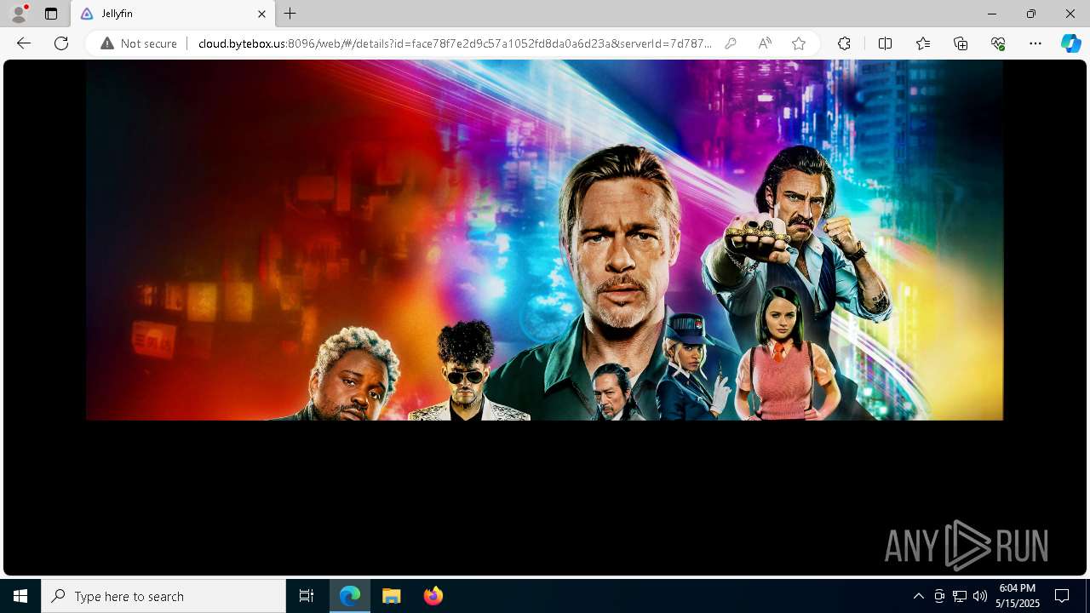Viewport: 1090px width, 613px height.
Task: Add page to favorites with star
Action: coord(799,43)
